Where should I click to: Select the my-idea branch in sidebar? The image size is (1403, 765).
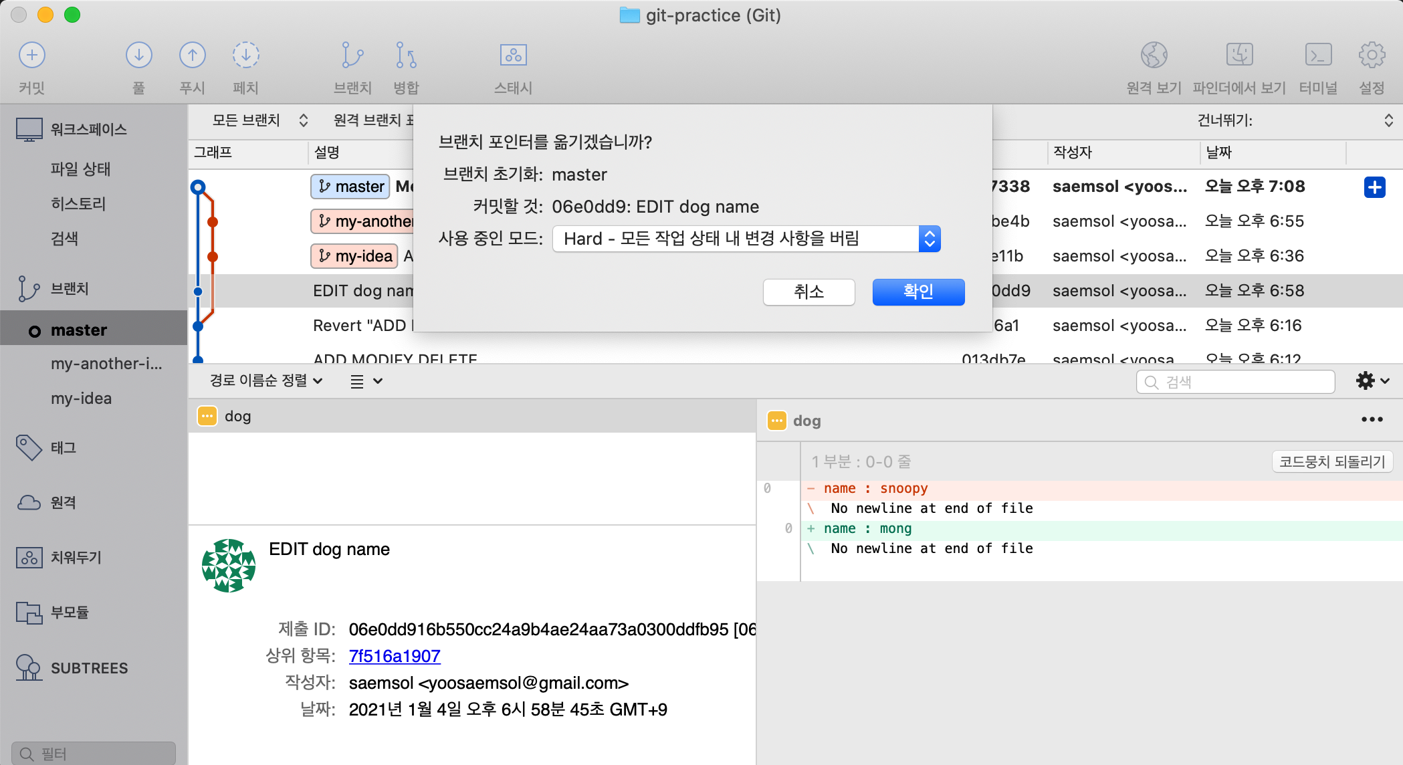81,399
